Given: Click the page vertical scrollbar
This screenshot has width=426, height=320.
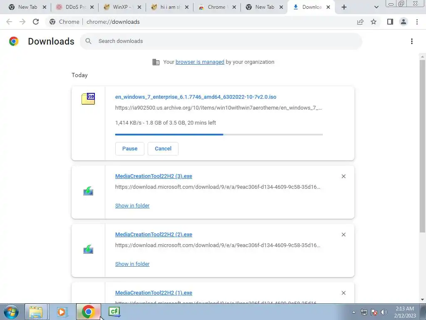Looking at the screenshot, I should pos(422,146).
